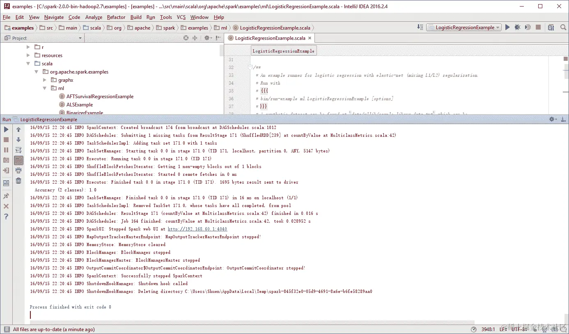This screenshot has width=569, height=334.
Task: Open the Navigate menu
Action: (54, 17)
